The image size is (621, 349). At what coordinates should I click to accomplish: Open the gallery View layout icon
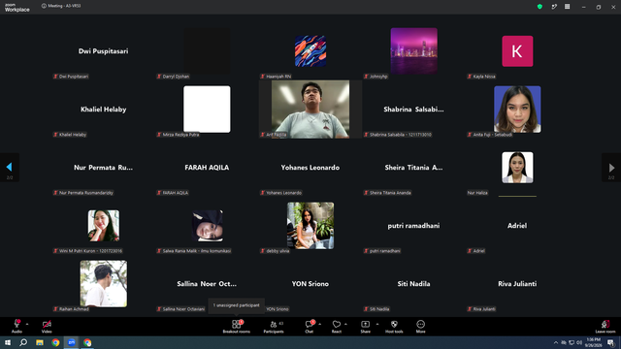567,7
